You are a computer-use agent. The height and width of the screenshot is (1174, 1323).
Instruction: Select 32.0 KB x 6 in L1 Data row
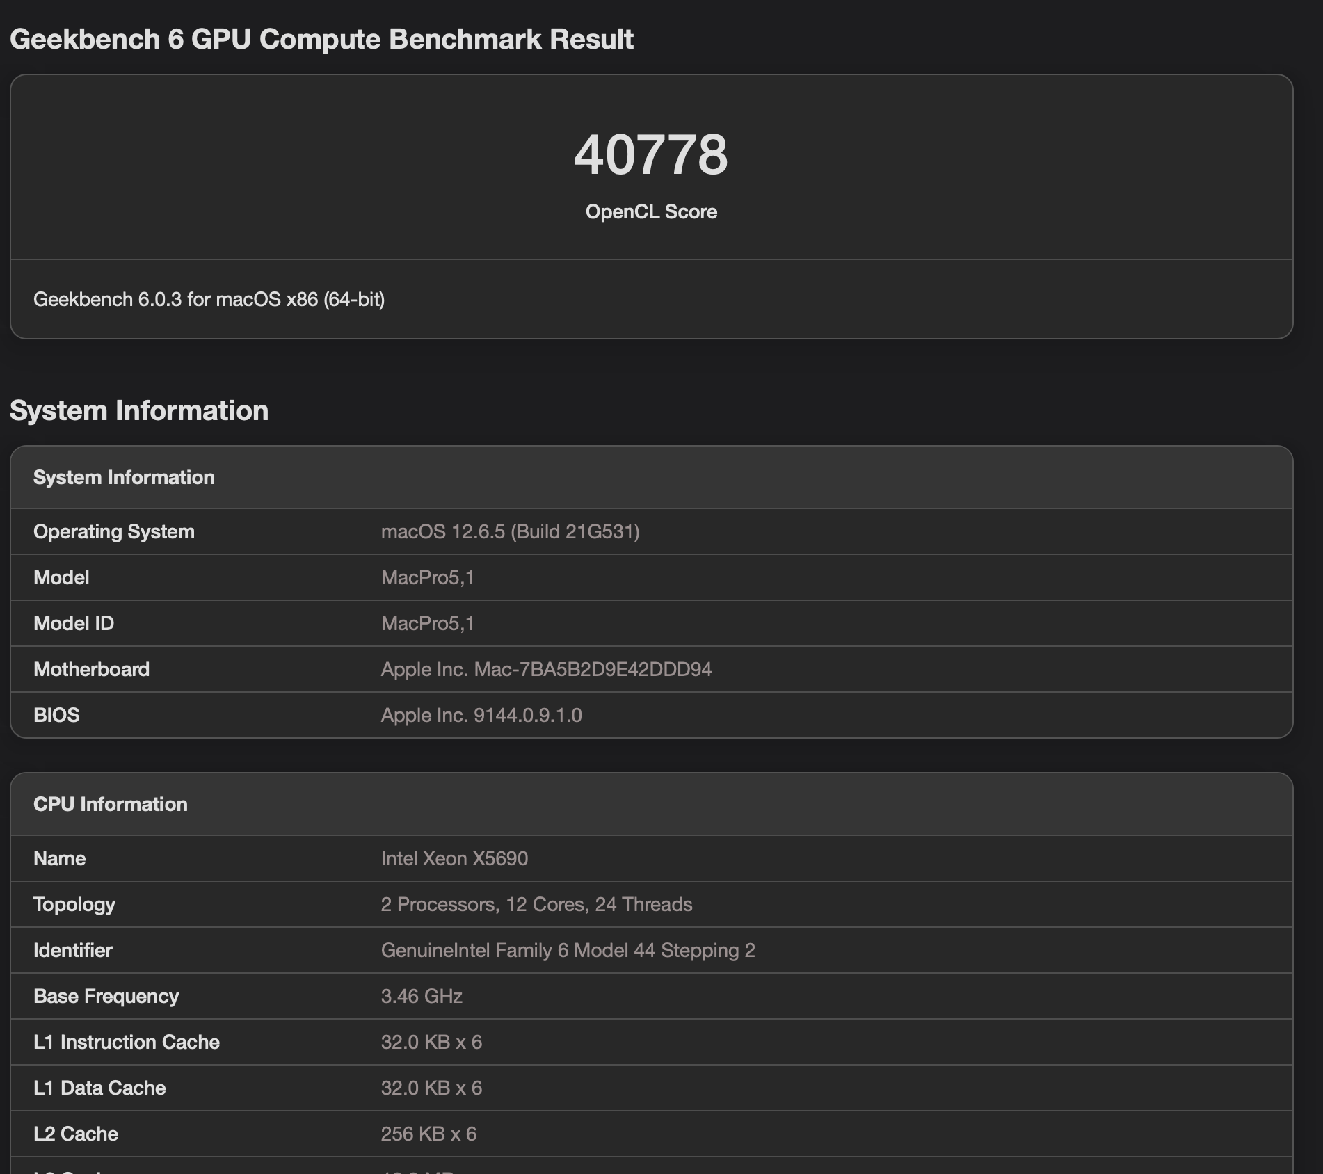point(431,1088)
